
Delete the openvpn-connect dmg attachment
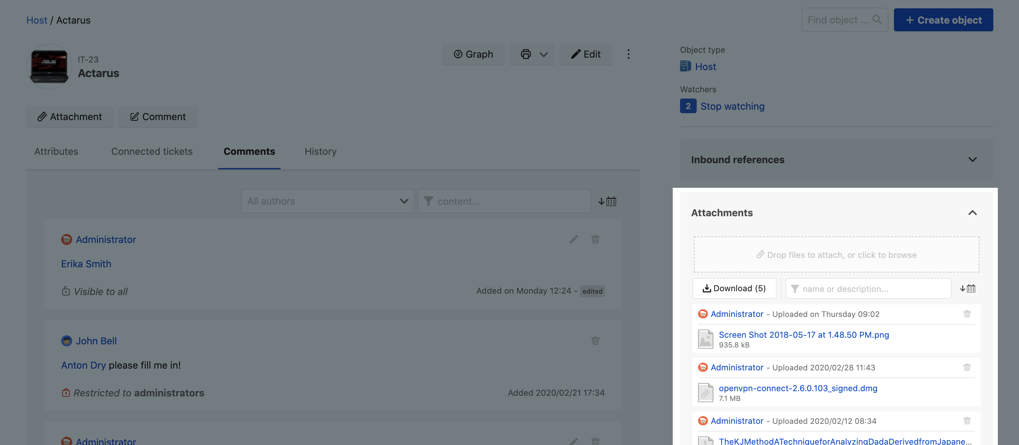[x=967, y=367]
